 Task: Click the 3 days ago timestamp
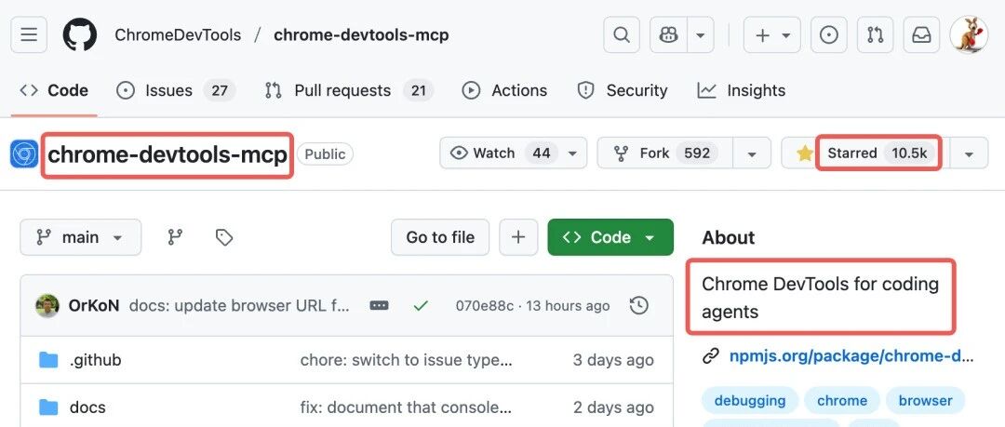(x=613, y=360)
